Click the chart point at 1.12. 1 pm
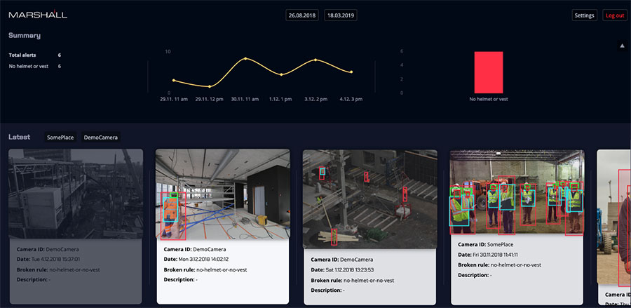Image resolution: width=631 pixels, height=308 pixels. 281,74
